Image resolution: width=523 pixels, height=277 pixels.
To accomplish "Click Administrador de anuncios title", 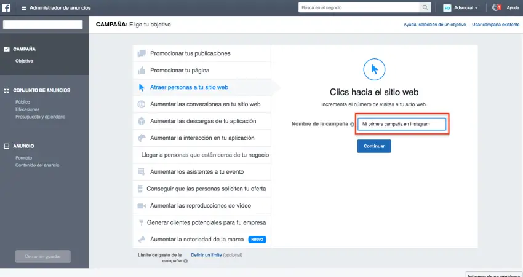I will point(60,7).
